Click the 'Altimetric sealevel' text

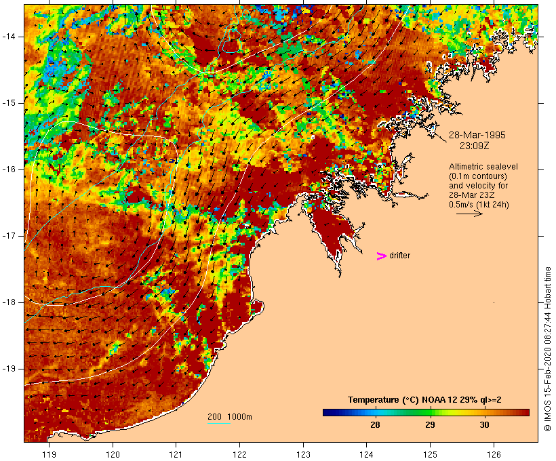click(x=483, y=167)
